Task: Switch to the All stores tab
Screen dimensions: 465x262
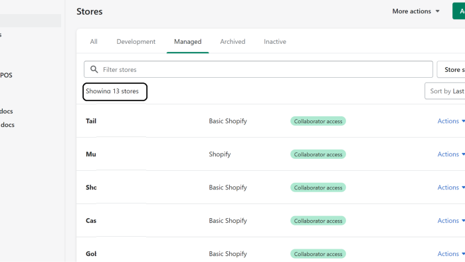Action: click(94, 42)
